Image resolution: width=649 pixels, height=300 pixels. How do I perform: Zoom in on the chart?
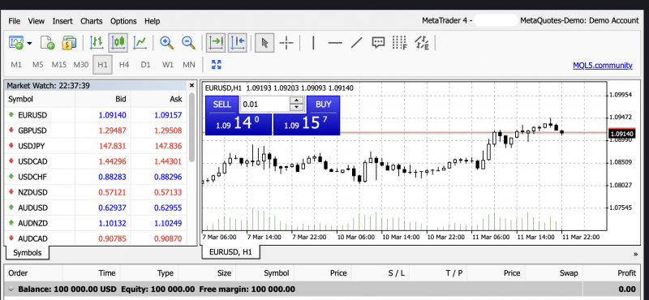coord(166,43)
